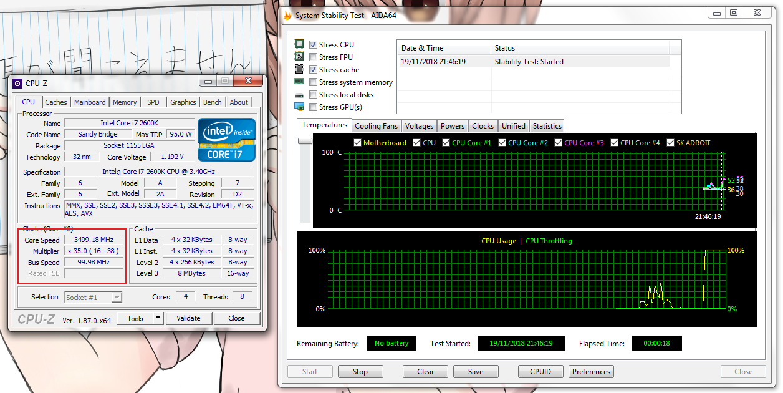Image resolution: width=783 pixels, height=393 pixels.
Task: Click the Name field Intel Core i7 2600K
Action: pos(129,124)
